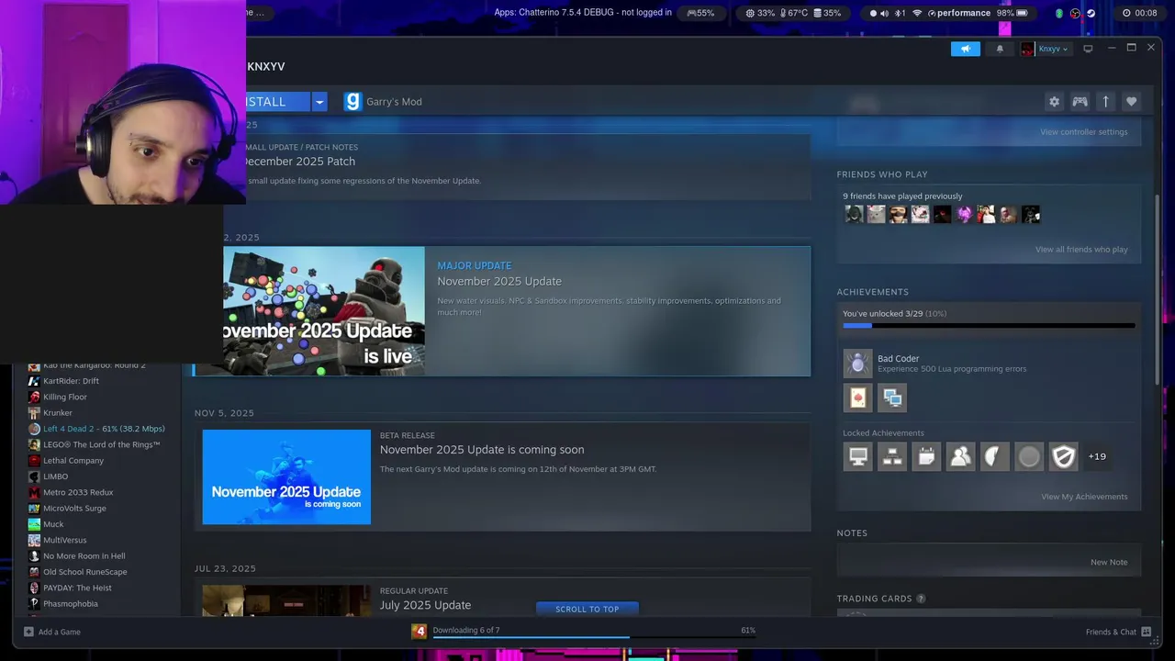The image size is (1175, 661).
Task: Click the locked network diagram achievement icon
Action: click(x=891, y=456)
